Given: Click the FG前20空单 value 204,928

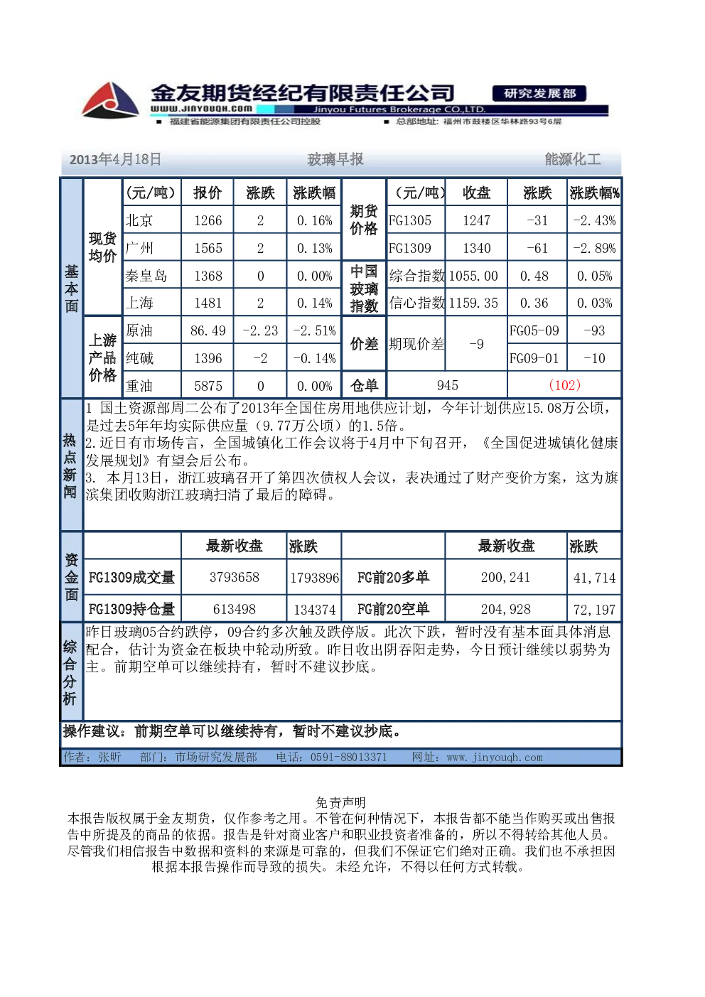Looking at the screenshot, I should 506,609.
